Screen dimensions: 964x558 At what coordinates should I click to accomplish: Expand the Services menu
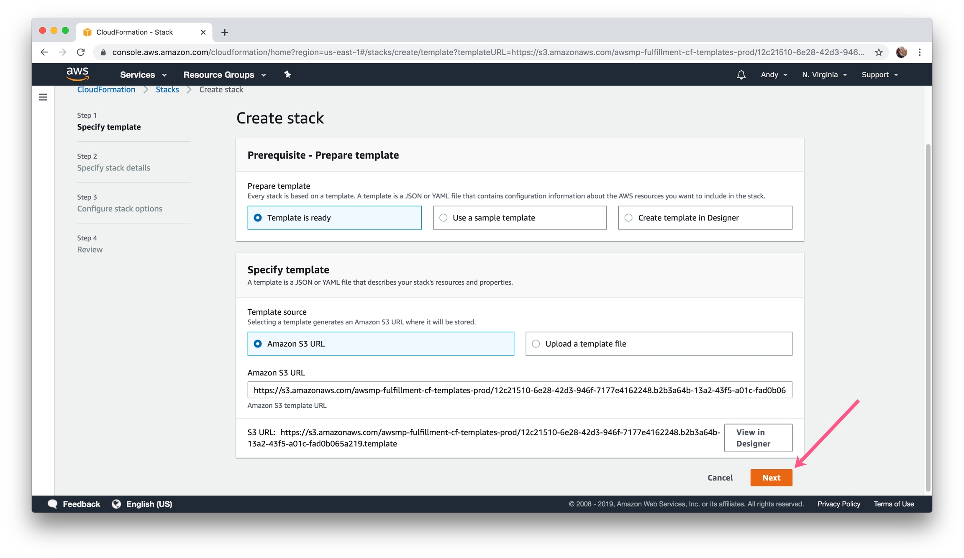coord(144,75)
